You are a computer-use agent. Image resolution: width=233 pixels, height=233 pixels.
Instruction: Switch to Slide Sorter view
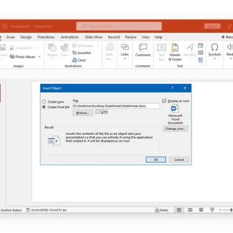pos(190,210)
